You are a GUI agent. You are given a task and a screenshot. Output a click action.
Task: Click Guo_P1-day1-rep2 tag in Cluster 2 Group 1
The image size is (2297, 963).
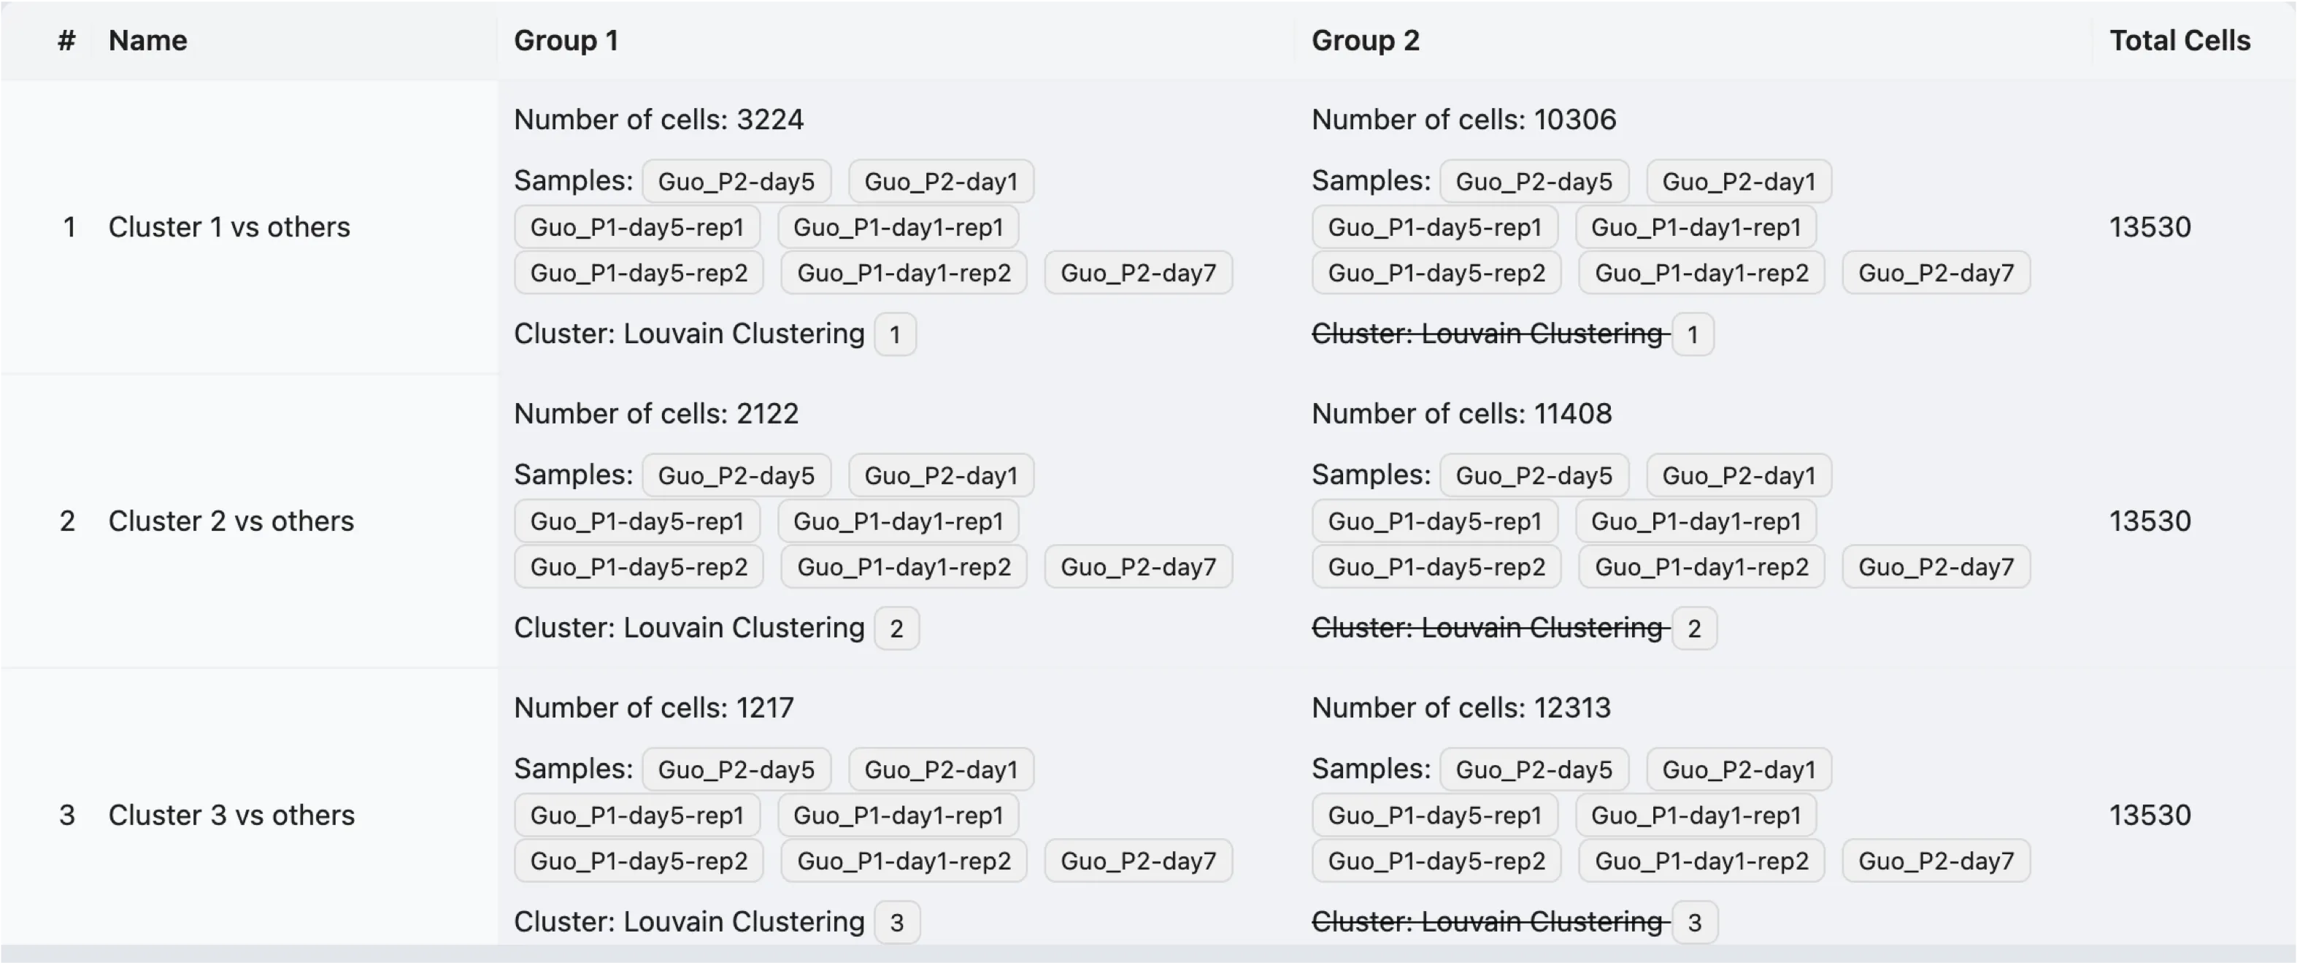904,567
